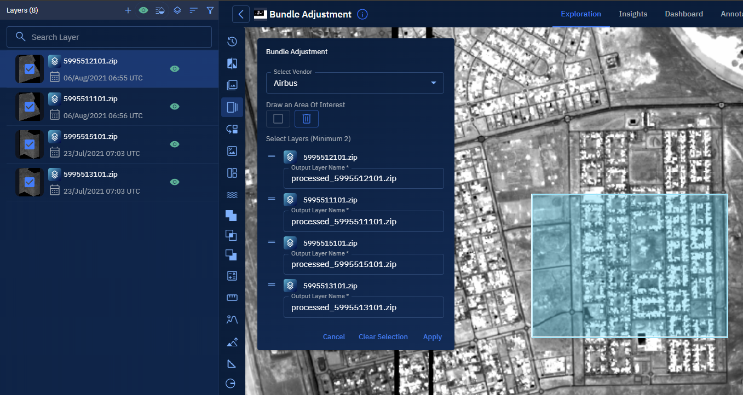This screenshot has width=743, height=395.
Task: Click the back arrow button
Action: [241, 14]
